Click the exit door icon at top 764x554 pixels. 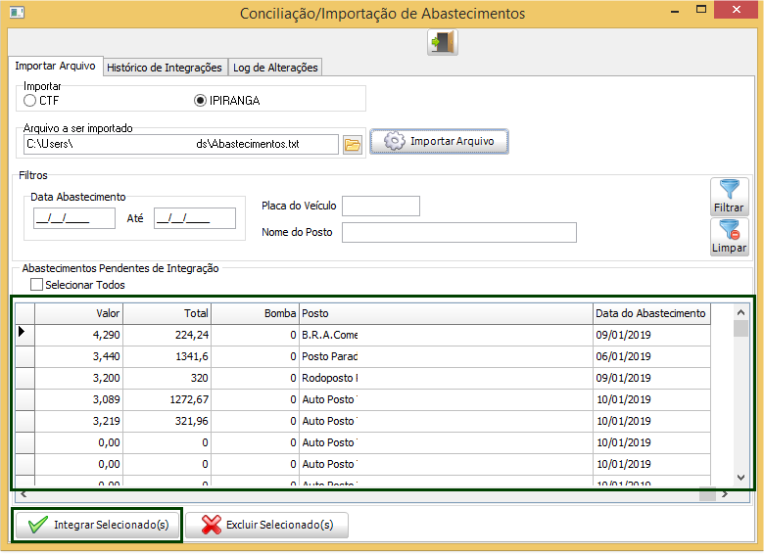point(443,43)
